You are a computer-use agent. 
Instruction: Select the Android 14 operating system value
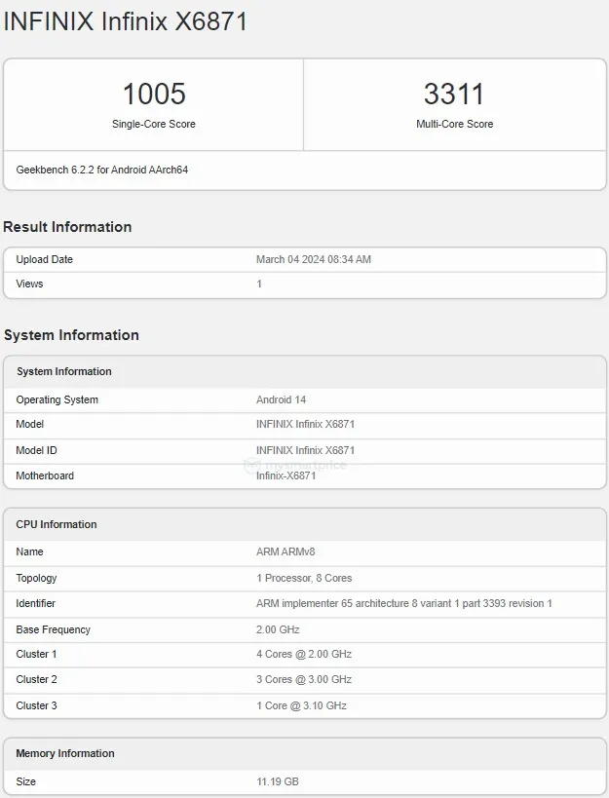coord(281,399)
